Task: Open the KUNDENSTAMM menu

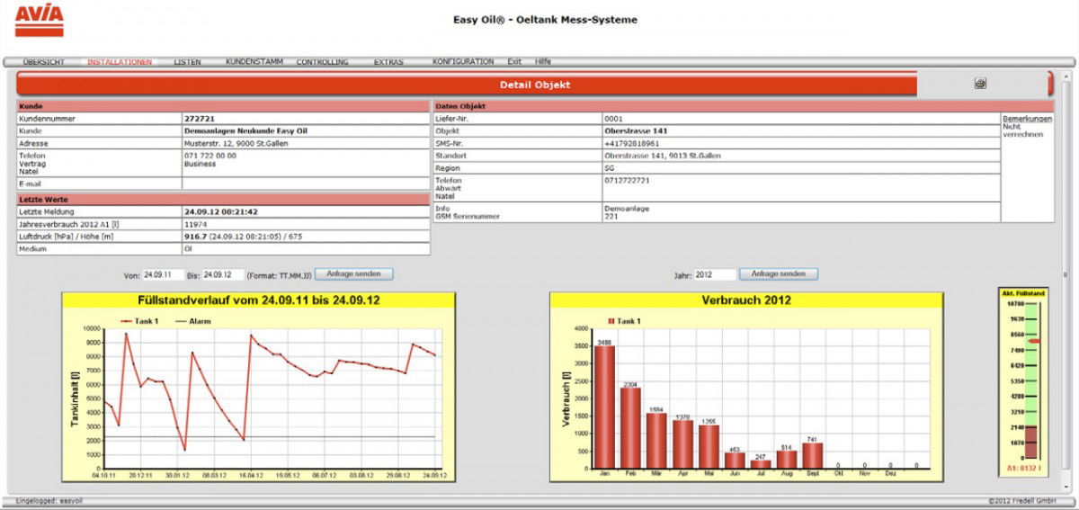Action: click(254, 62)
